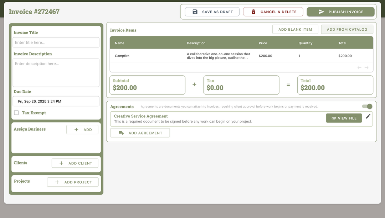385x218 pixels.
Task: Click Add Project button
Action: [73, 182]
